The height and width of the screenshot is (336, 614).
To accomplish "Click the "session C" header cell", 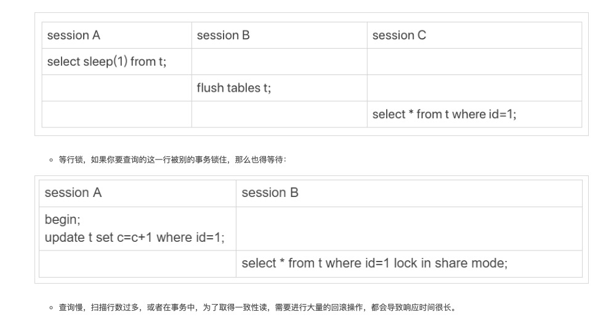I will click(x=474, y=35).
